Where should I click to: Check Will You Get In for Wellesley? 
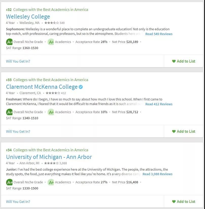(x=18, y=61)
